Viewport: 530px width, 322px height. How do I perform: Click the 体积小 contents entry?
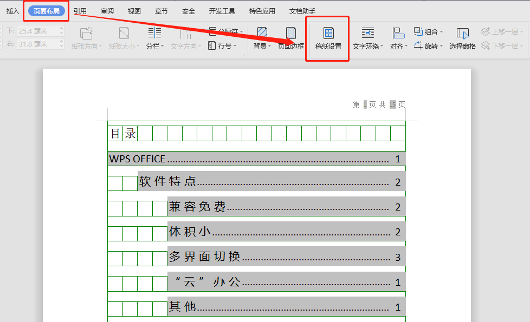(286, 232)
